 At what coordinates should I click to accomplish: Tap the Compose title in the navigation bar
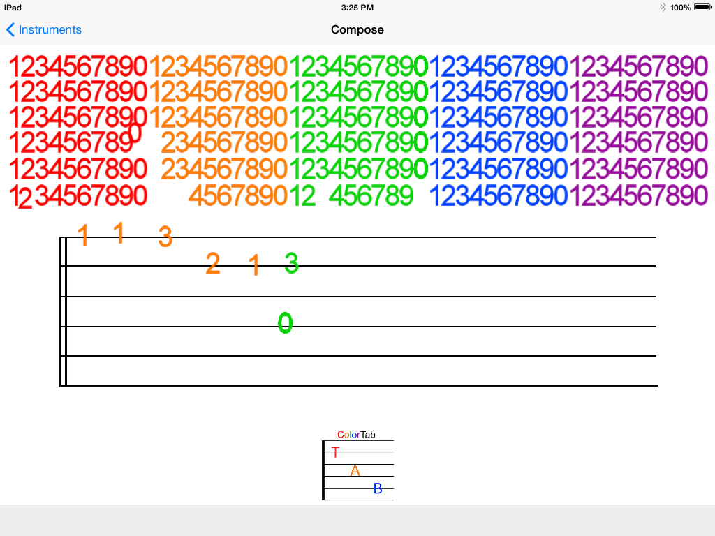click(357, 29)
